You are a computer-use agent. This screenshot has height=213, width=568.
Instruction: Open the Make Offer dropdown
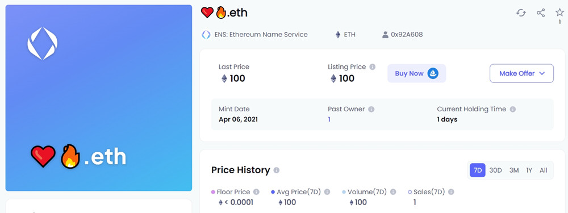521,73
